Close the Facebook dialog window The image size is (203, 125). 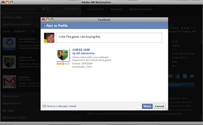pyautogui.click(x=43, y=20)
